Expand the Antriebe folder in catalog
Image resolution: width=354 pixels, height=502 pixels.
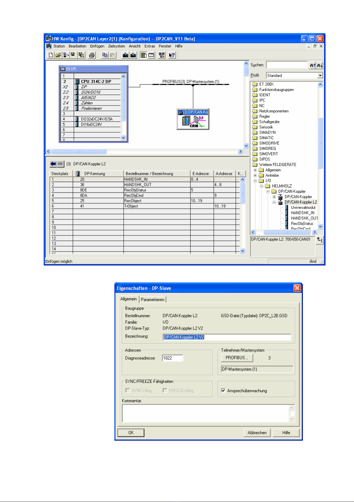tap(255, 175)
